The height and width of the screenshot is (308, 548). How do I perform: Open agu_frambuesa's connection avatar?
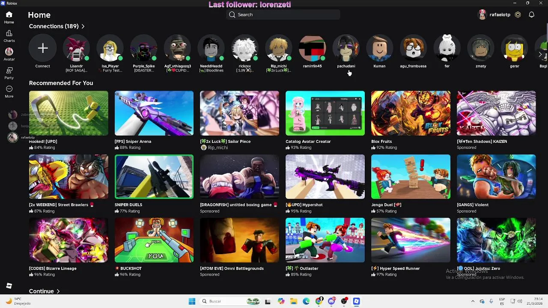click(413, 48)
